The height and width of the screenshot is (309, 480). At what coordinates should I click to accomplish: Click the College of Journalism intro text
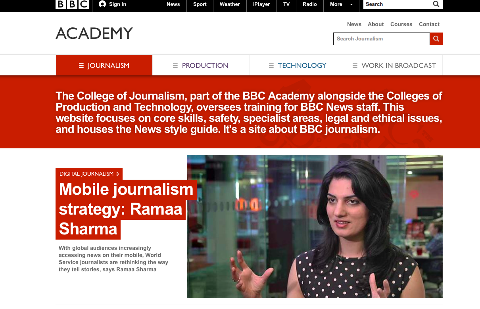point(249,112)
